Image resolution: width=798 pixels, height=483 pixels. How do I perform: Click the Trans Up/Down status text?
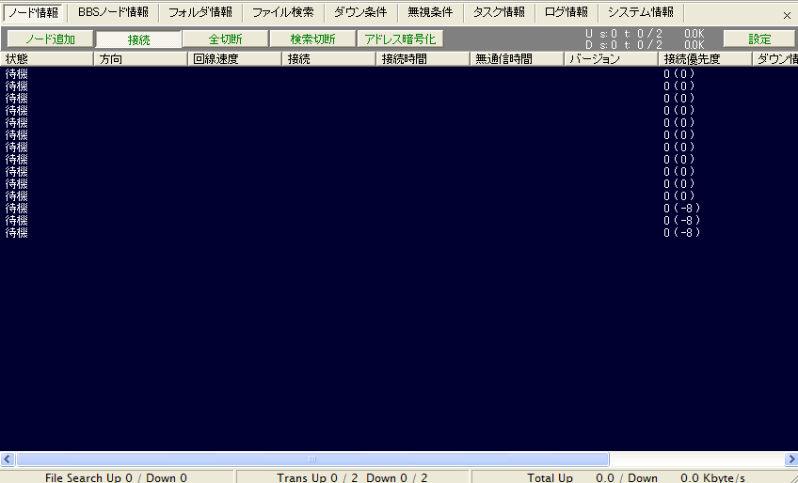click(x=352, y=478)
